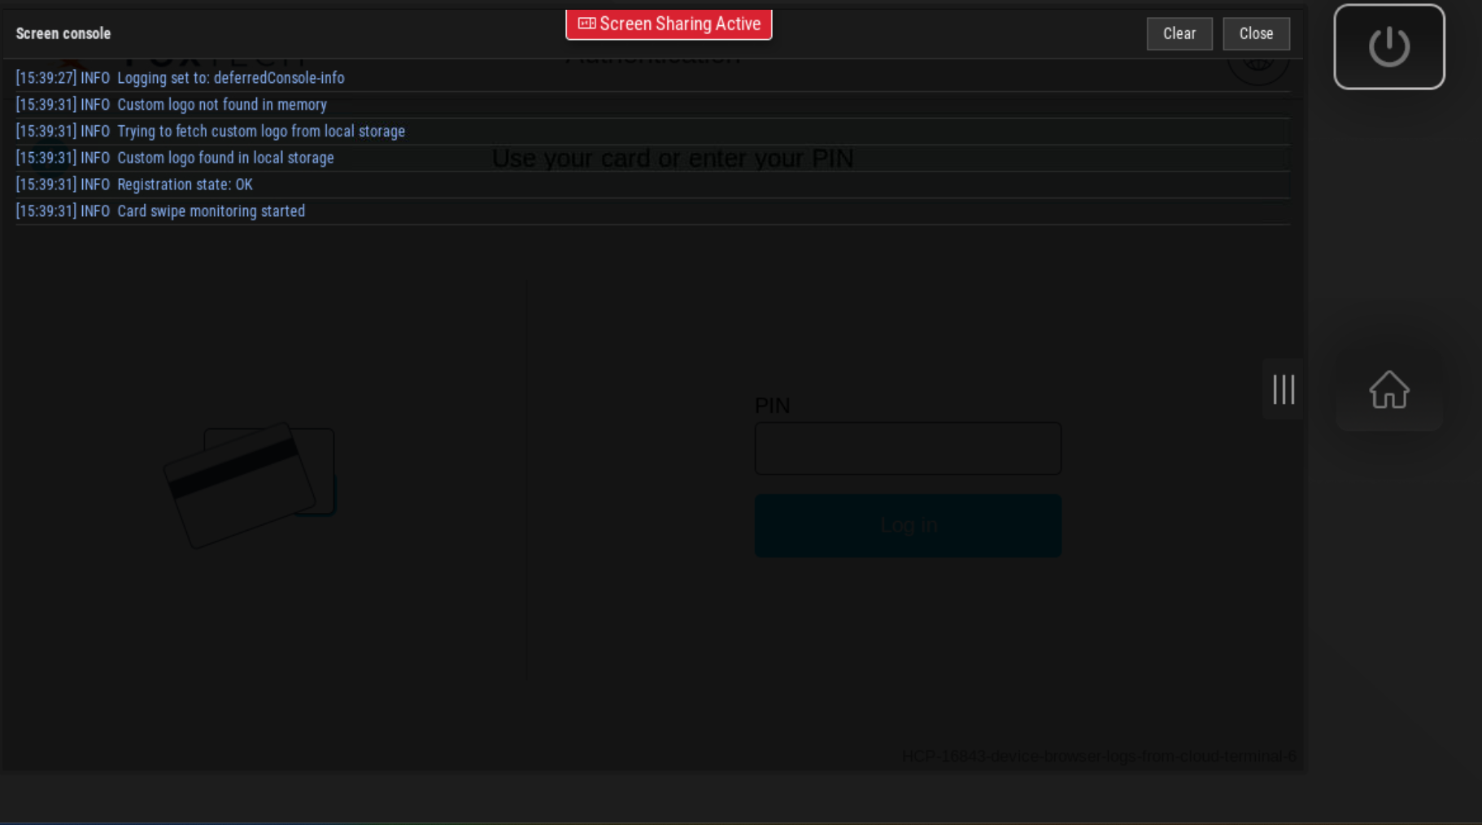This screenshot has height=825, width=1482.
Task: Open the three-bar side panel handle
Action: point(1284,389)
